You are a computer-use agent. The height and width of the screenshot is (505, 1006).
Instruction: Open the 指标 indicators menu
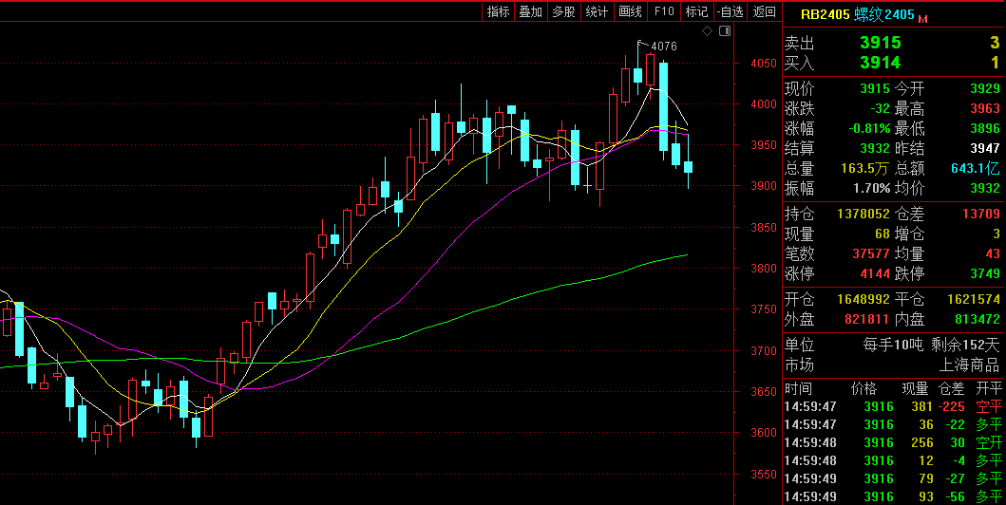499,11
